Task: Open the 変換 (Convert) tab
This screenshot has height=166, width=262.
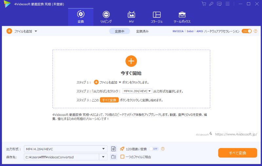Action: coord(81,17)
